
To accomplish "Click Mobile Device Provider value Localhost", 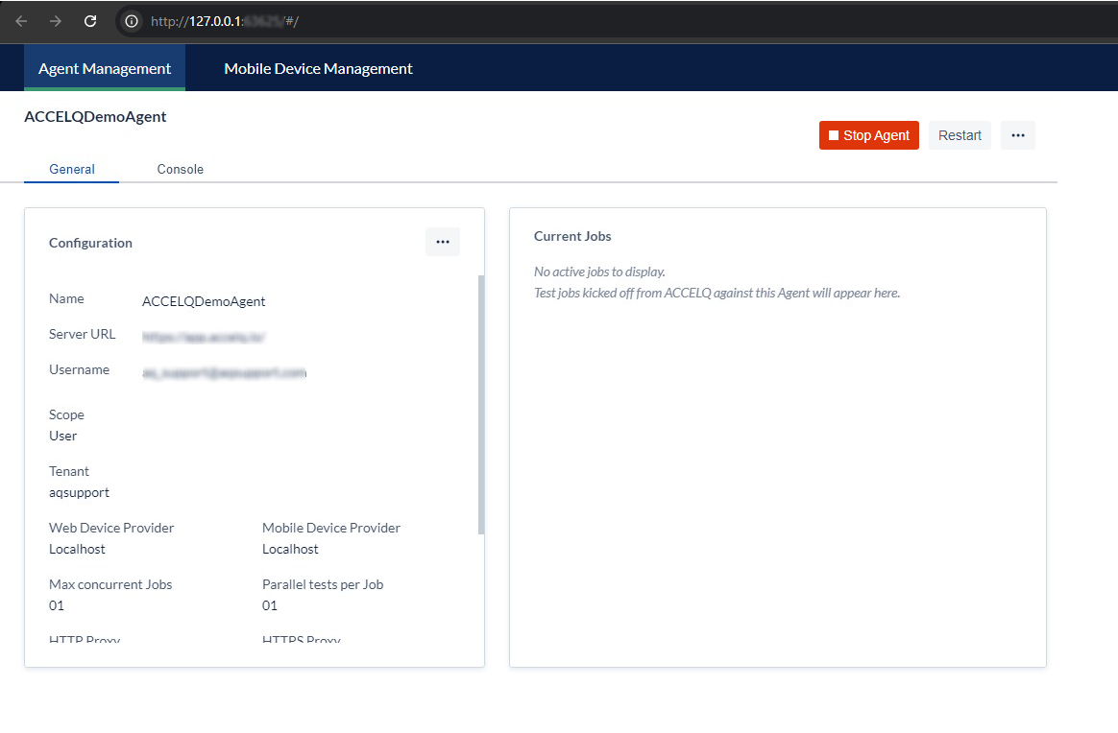I will [290, 549].
